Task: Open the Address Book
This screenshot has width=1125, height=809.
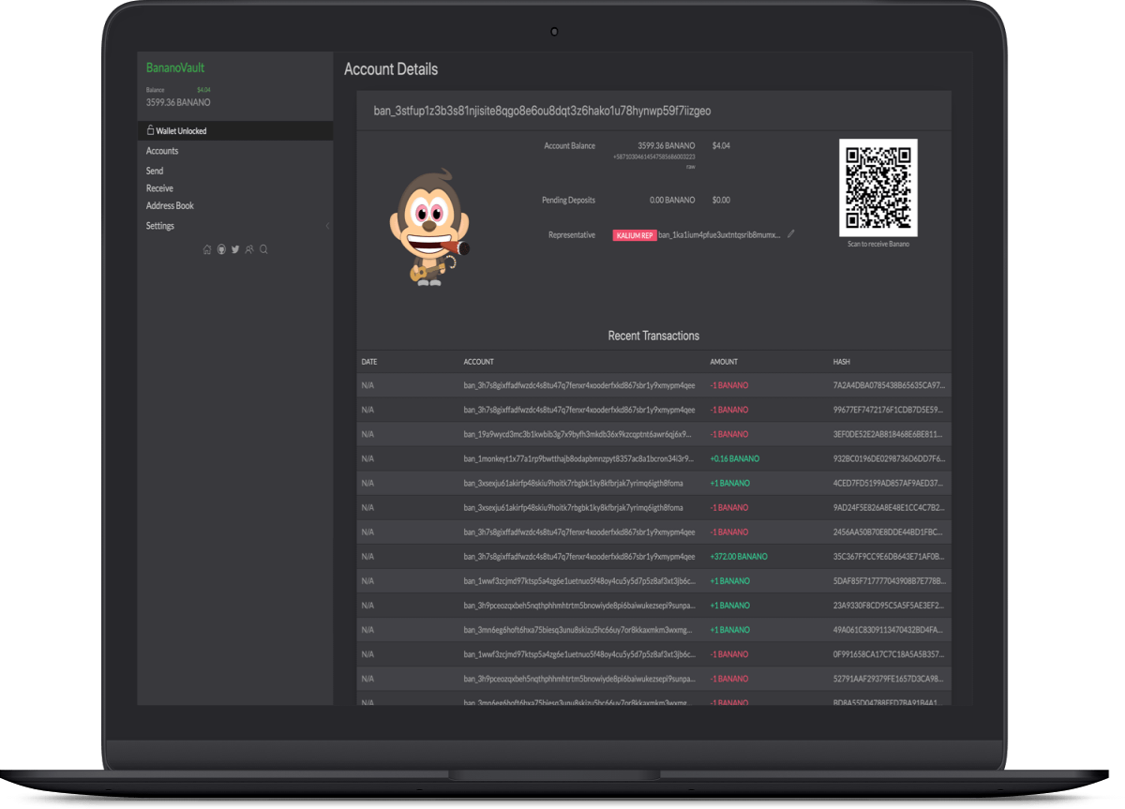Action: 170,205
